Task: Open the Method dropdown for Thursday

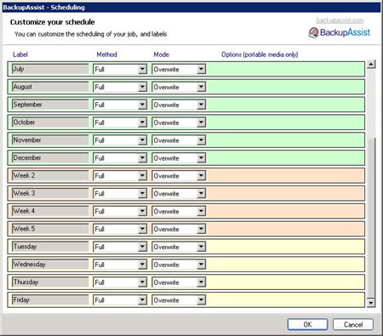Action: click(x=120, y=282)
